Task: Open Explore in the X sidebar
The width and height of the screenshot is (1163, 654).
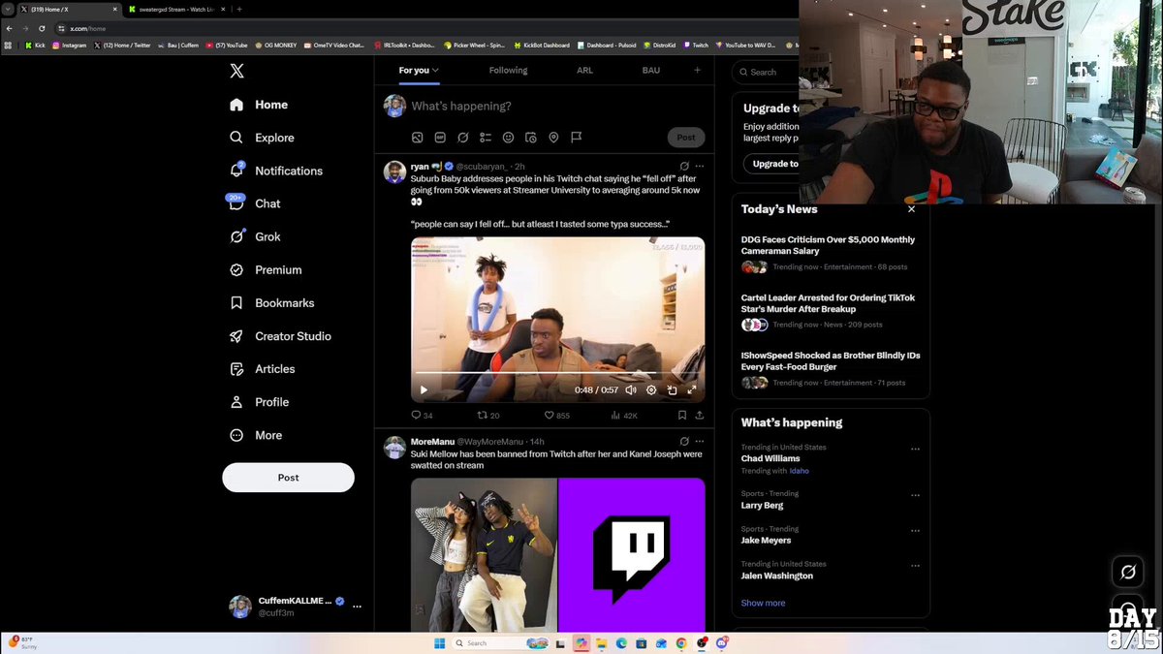Action: click(x=262, y=138)
